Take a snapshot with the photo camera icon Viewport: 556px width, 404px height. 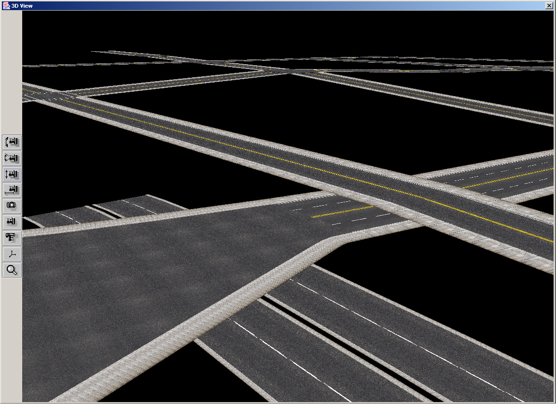click(x=12, y=206)
